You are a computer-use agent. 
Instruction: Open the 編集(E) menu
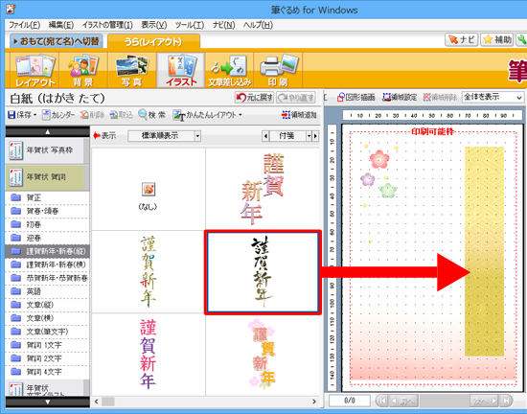tap(60, 25)
